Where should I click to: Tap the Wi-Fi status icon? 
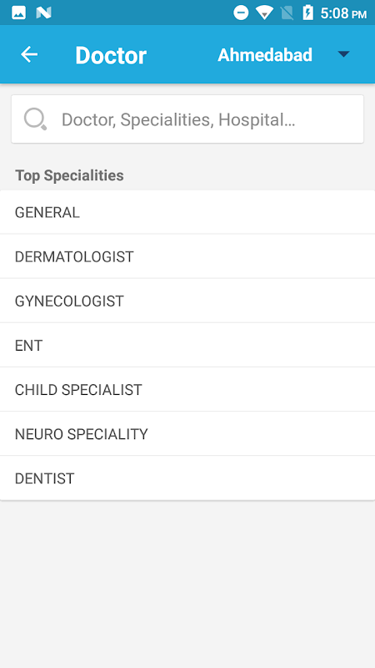[264, 13]
